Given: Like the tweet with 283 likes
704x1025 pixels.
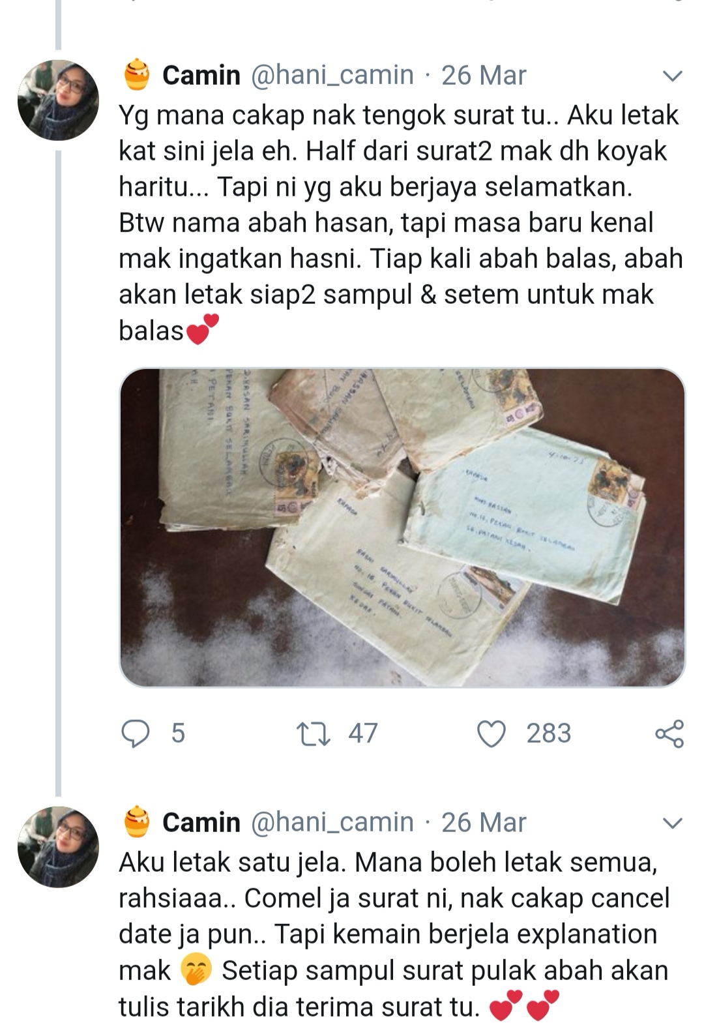Looking at the screenshot, I should (491, 734).
